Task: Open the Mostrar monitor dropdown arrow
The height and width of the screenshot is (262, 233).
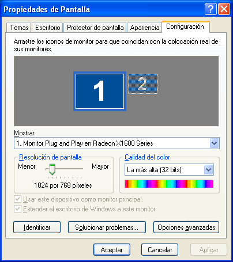Action: click(x=214, y=143)
